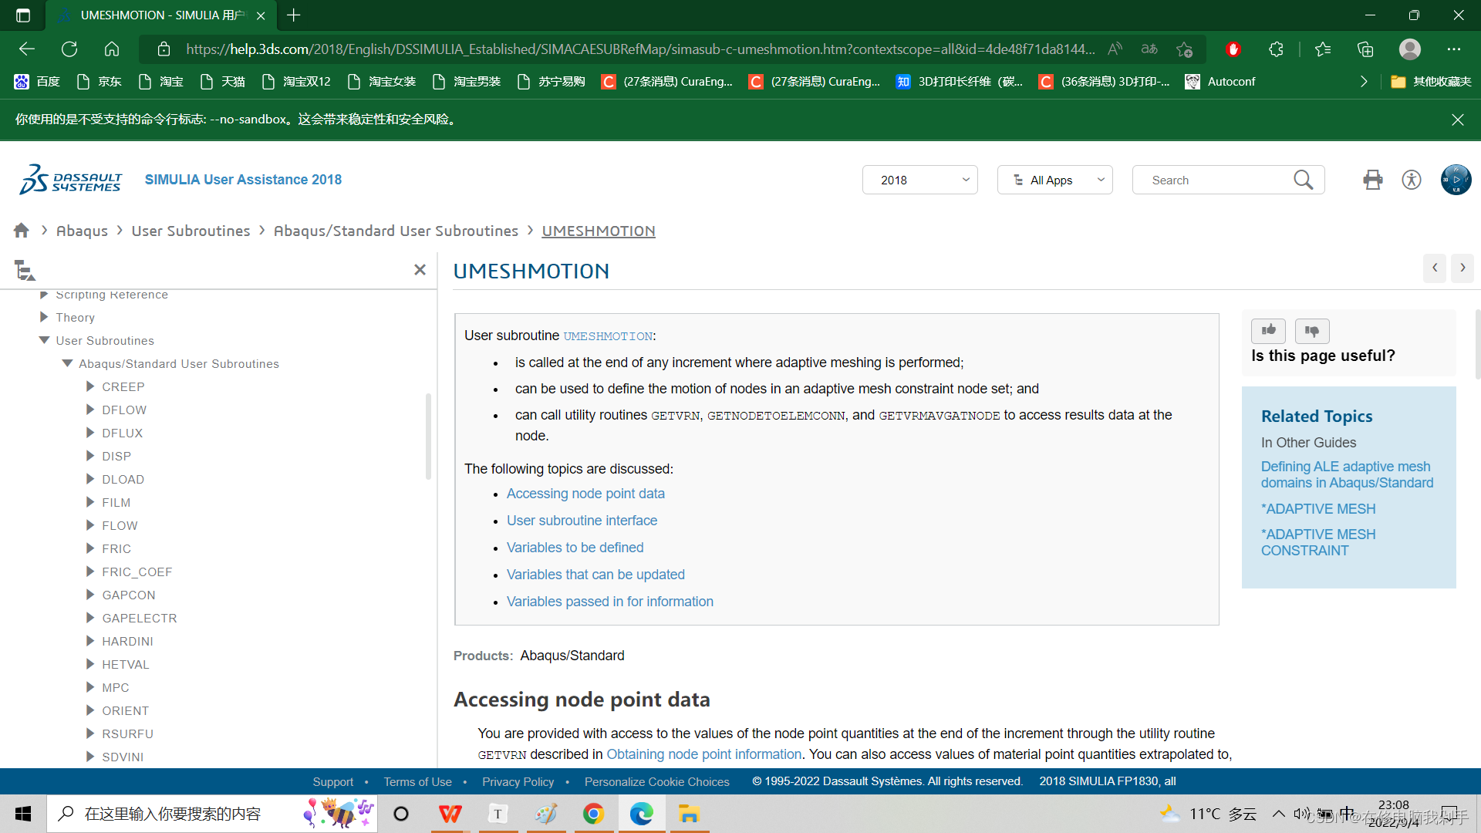Open browser settings and more menu

pos(1454,49)
